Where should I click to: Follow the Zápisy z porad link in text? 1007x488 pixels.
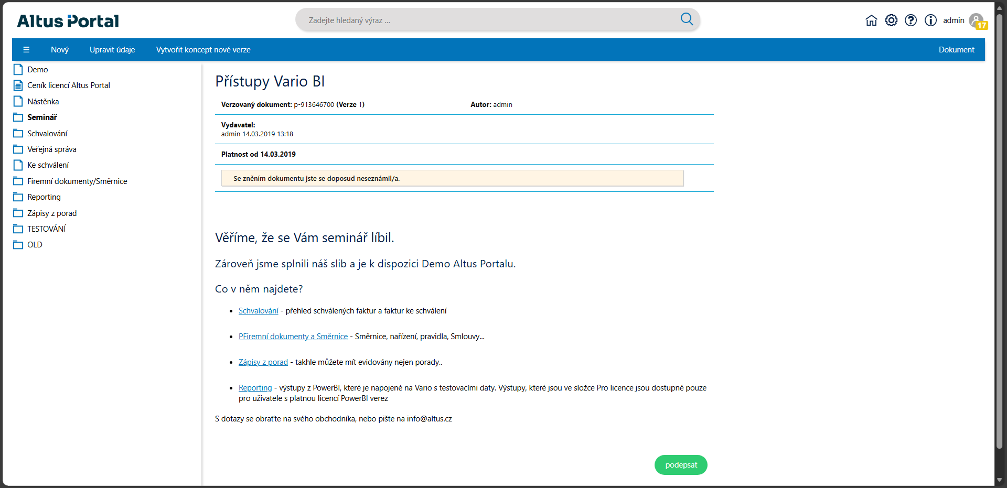point(263,362)
